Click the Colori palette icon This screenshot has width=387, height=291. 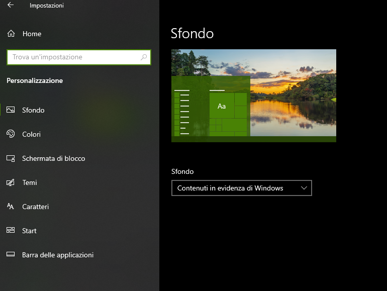(x=11, y=134)
